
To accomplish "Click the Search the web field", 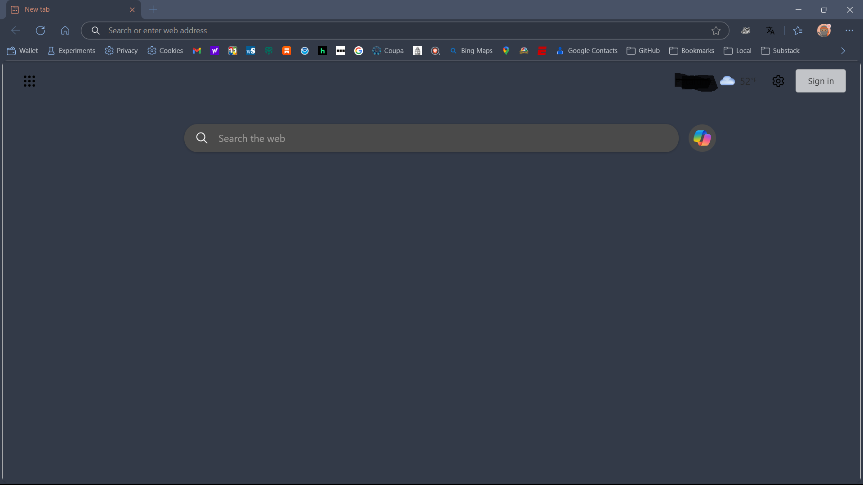I will coord(431,138).
